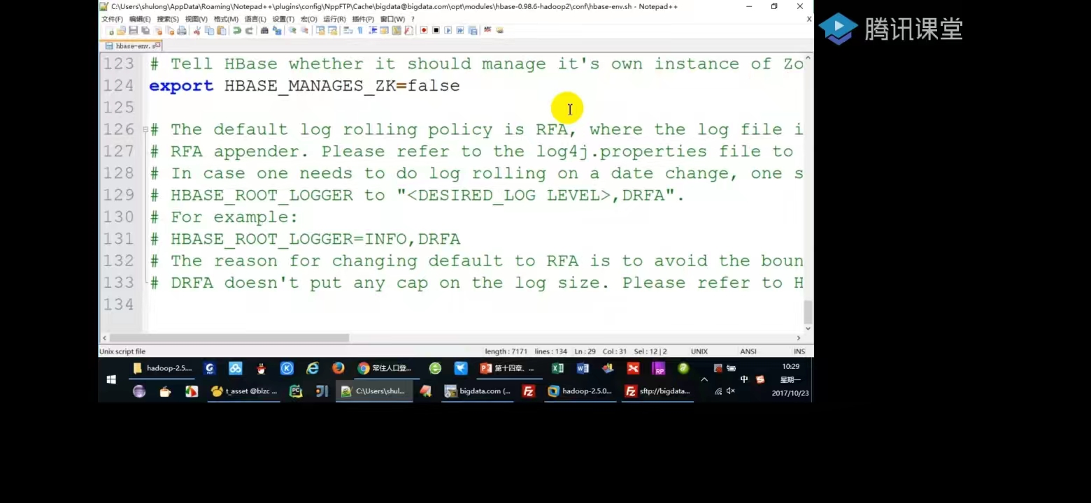Click the Redo arrow icon
Screen dimensions: 1091x503
tap(249, 30)
